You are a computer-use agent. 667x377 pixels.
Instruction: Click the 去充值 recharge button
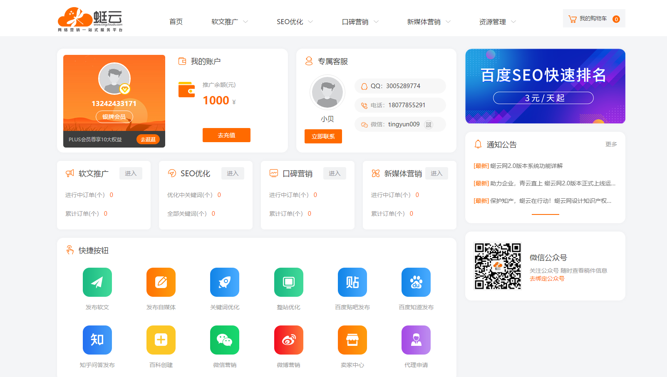click(x=226, y=135)
